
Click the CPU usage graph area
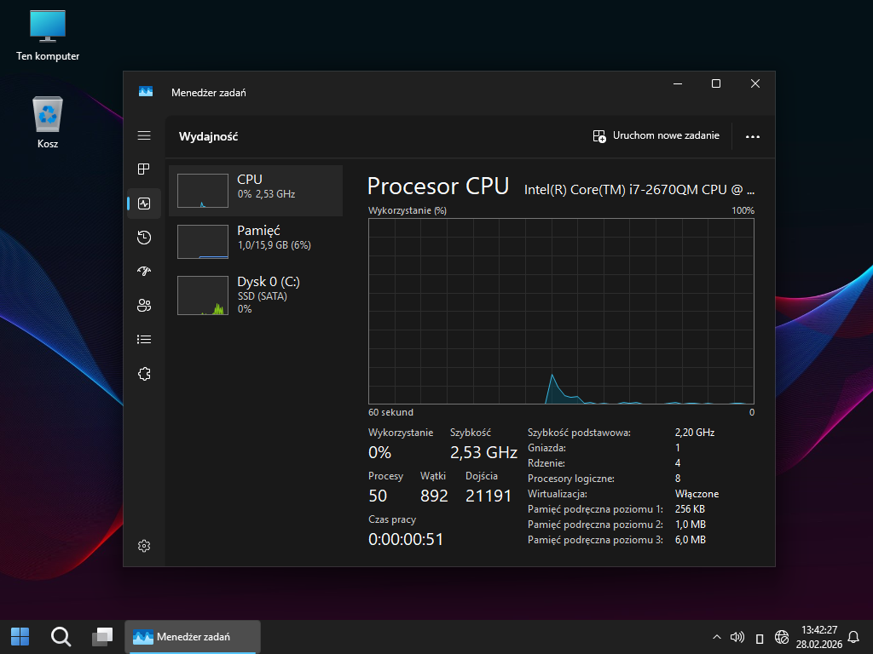561,311
